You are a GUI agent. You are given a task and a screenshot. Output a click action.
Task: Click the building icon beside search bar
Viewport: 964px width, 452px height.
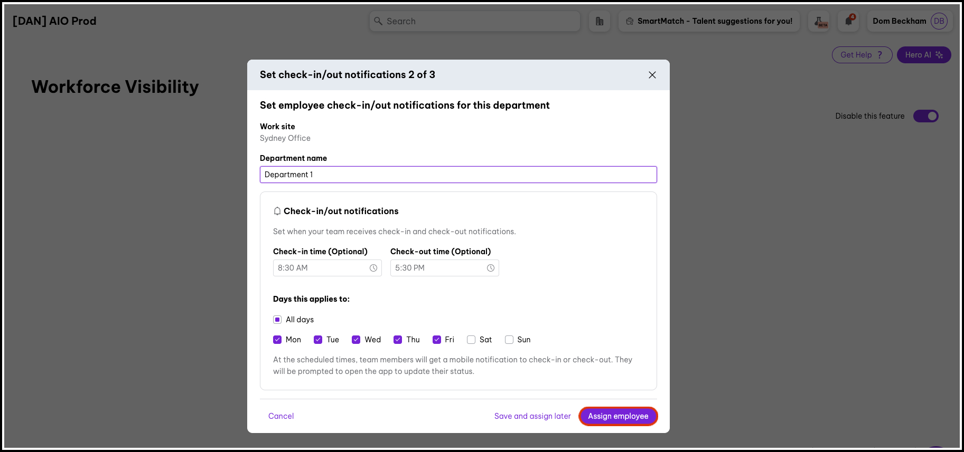(x=599, y=21)
